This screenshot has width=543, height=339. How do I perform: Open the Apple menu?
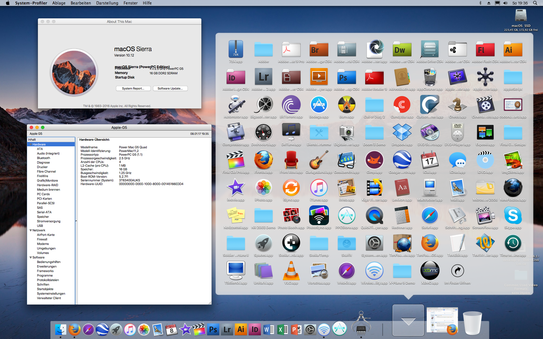point(8,3)
